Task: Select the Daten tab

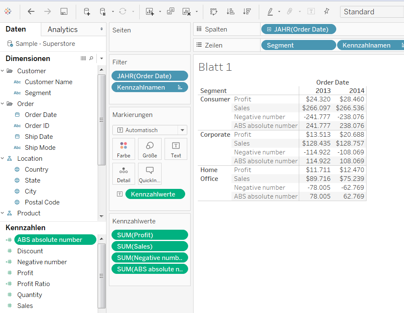Action: (16, 29)
